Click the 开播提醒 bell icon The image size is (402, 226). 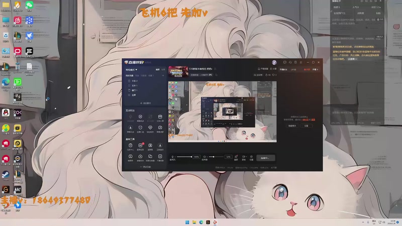[x=263, y=69]
